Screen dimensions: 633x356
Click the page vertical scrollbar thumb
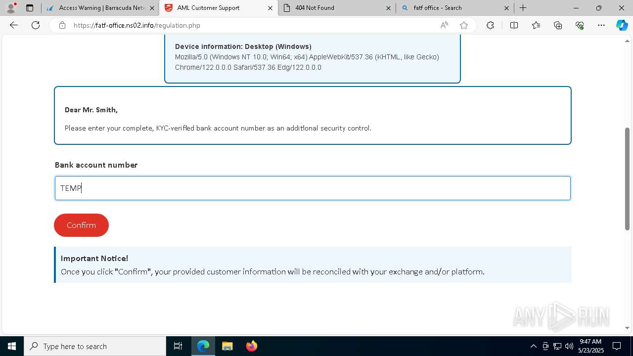(628, 178)
